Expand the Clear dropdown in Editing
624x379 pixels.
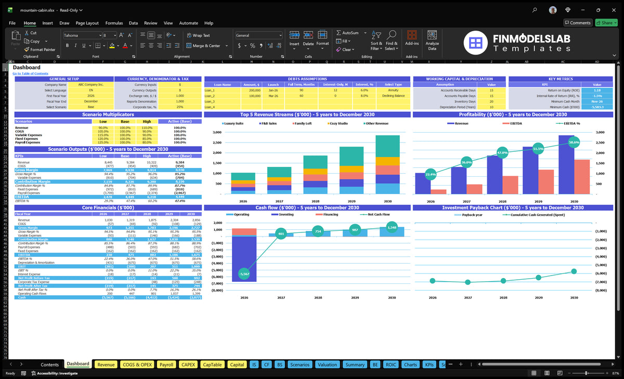point(354,49)
